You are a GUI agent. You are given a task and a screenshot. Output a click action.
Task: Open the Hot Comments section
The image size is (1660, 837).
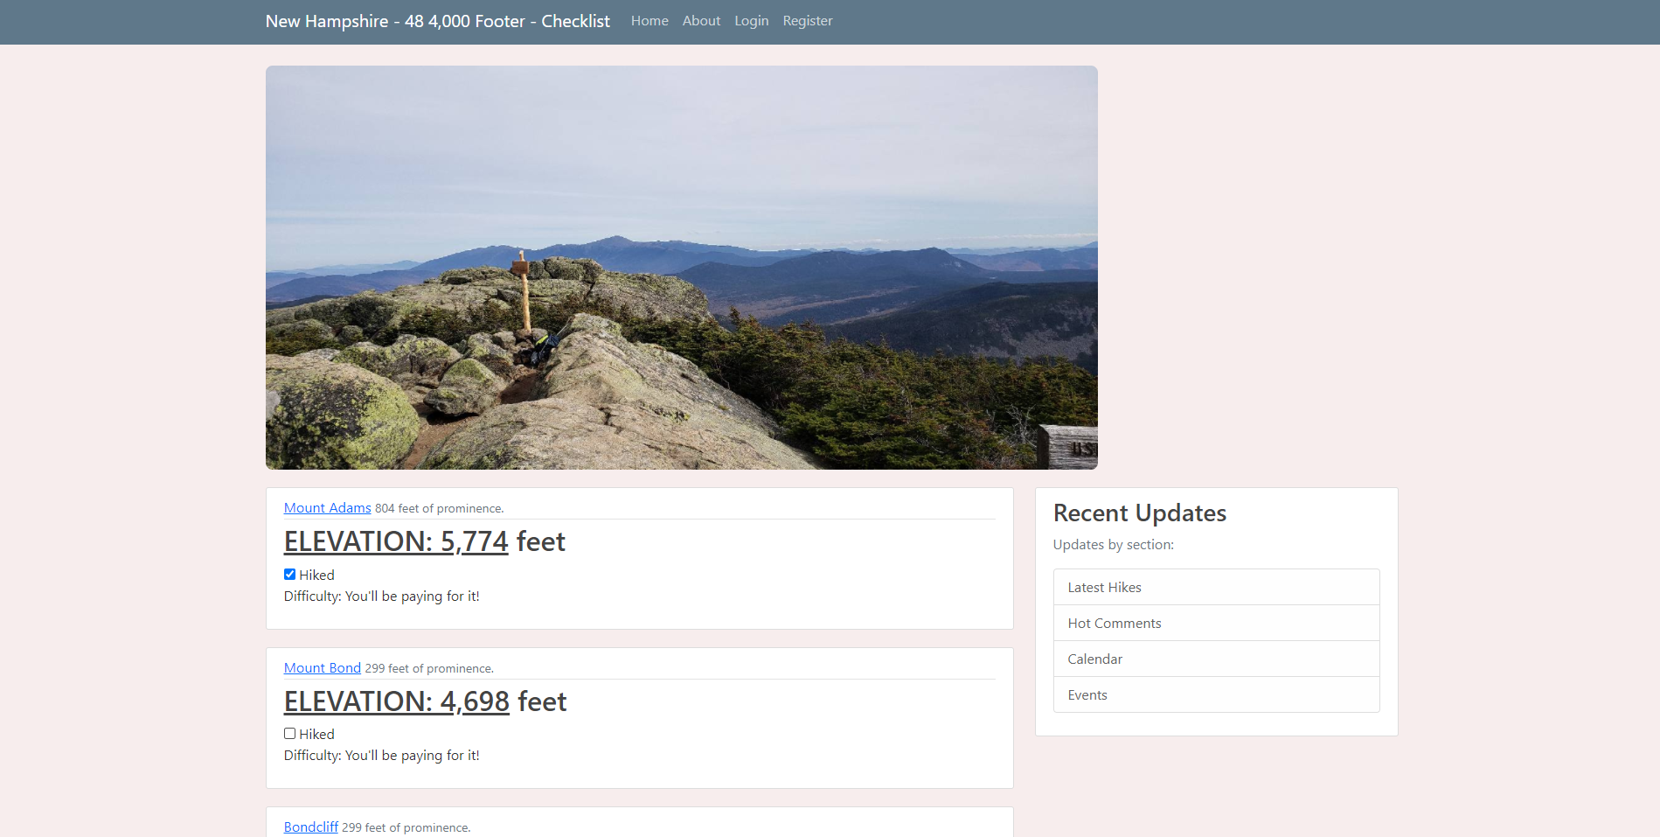tap(1115, 623)
